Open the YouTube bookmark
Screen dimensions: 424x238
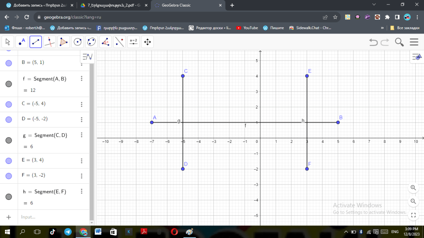pyautogui.click(x=247, y=28)
